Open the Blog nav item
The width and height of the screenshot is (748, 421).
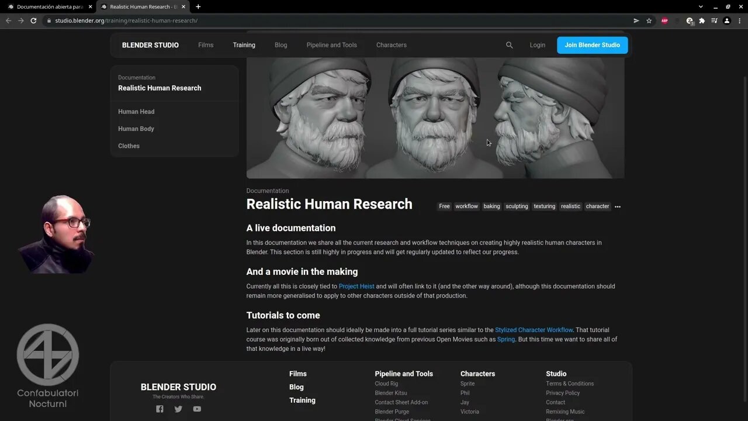tap(281, 45)
